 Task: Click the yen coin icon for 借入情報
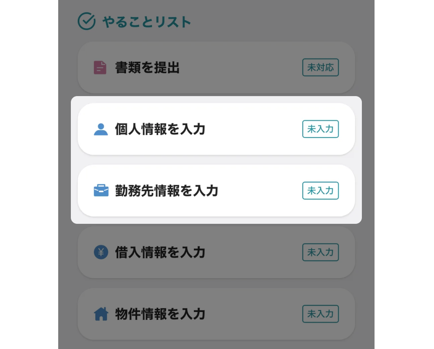pos(101,252)
